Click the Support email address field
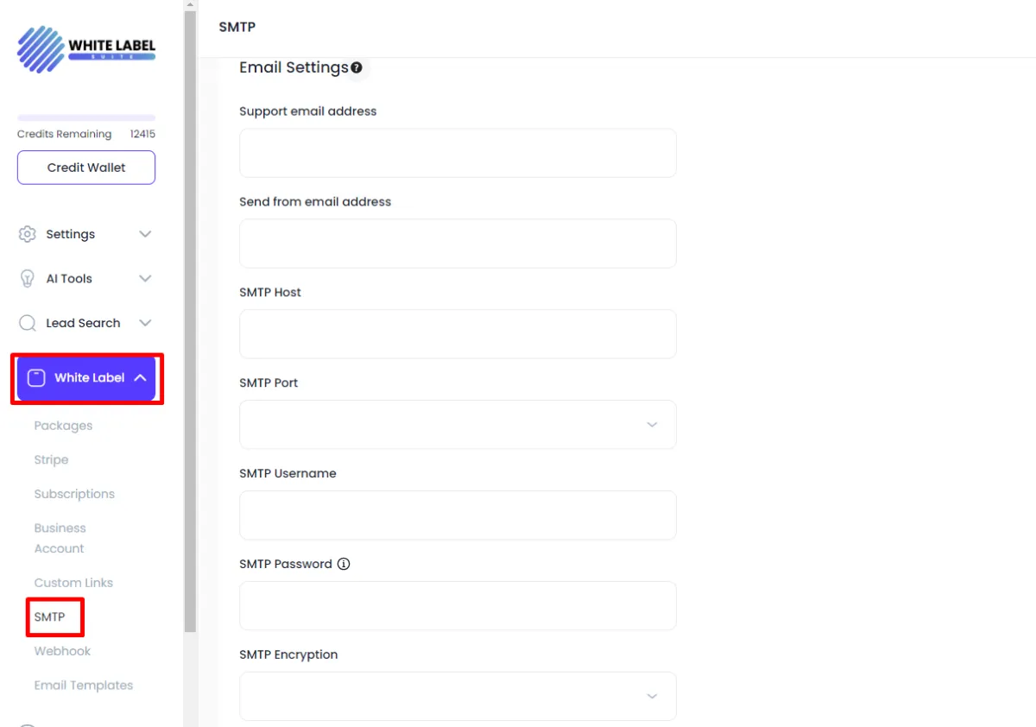 pos(458,153)
